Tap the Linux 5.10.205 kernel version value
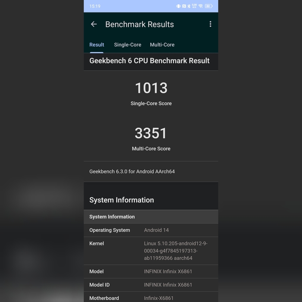The height and width of the screenshot is (302, 302). pyautogui.click(x=176, y=251)
